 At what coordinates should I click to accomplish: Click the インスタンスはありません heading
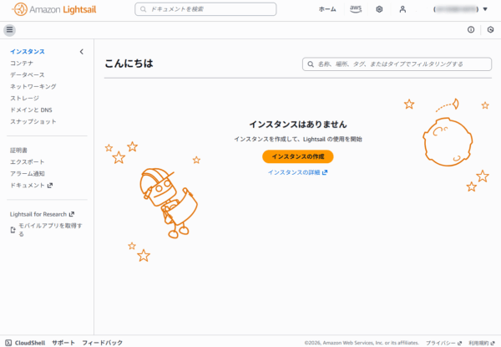(x=298, y=124)
